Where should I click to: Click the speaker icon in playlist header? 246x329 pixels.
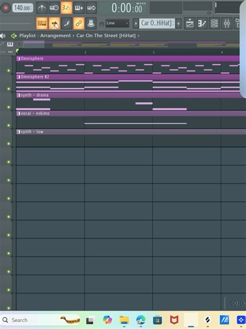[x=3, y=36]
